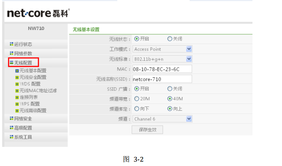The image size is (282, 166).
Task: Set 无线状态 to 关闭
Action: (170, 39)
